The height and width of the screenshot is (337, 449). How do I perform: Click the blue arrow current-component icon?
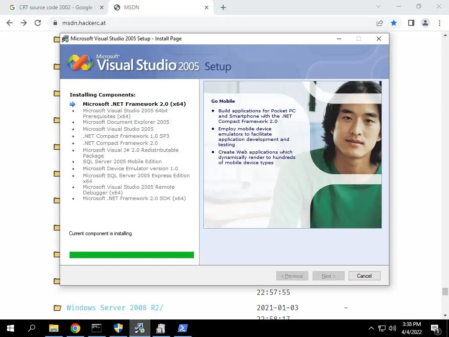73,104
